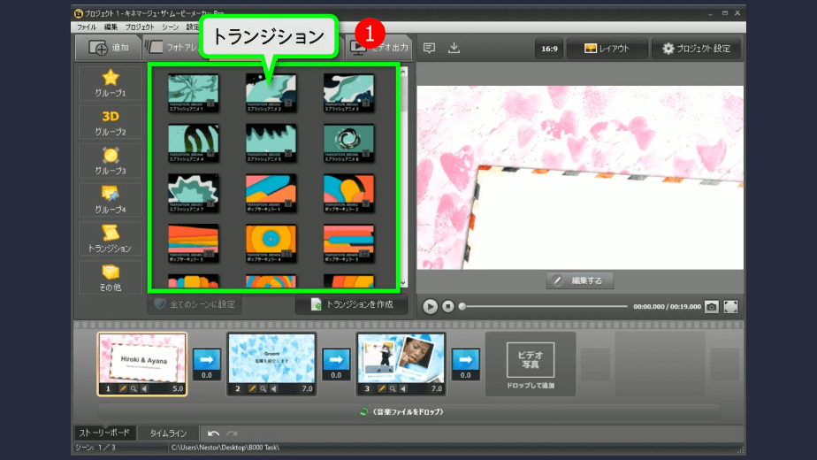Edit scene 1 with its pencil icon
The width and height of the screenshot is (817, 460).
(123, 388)
